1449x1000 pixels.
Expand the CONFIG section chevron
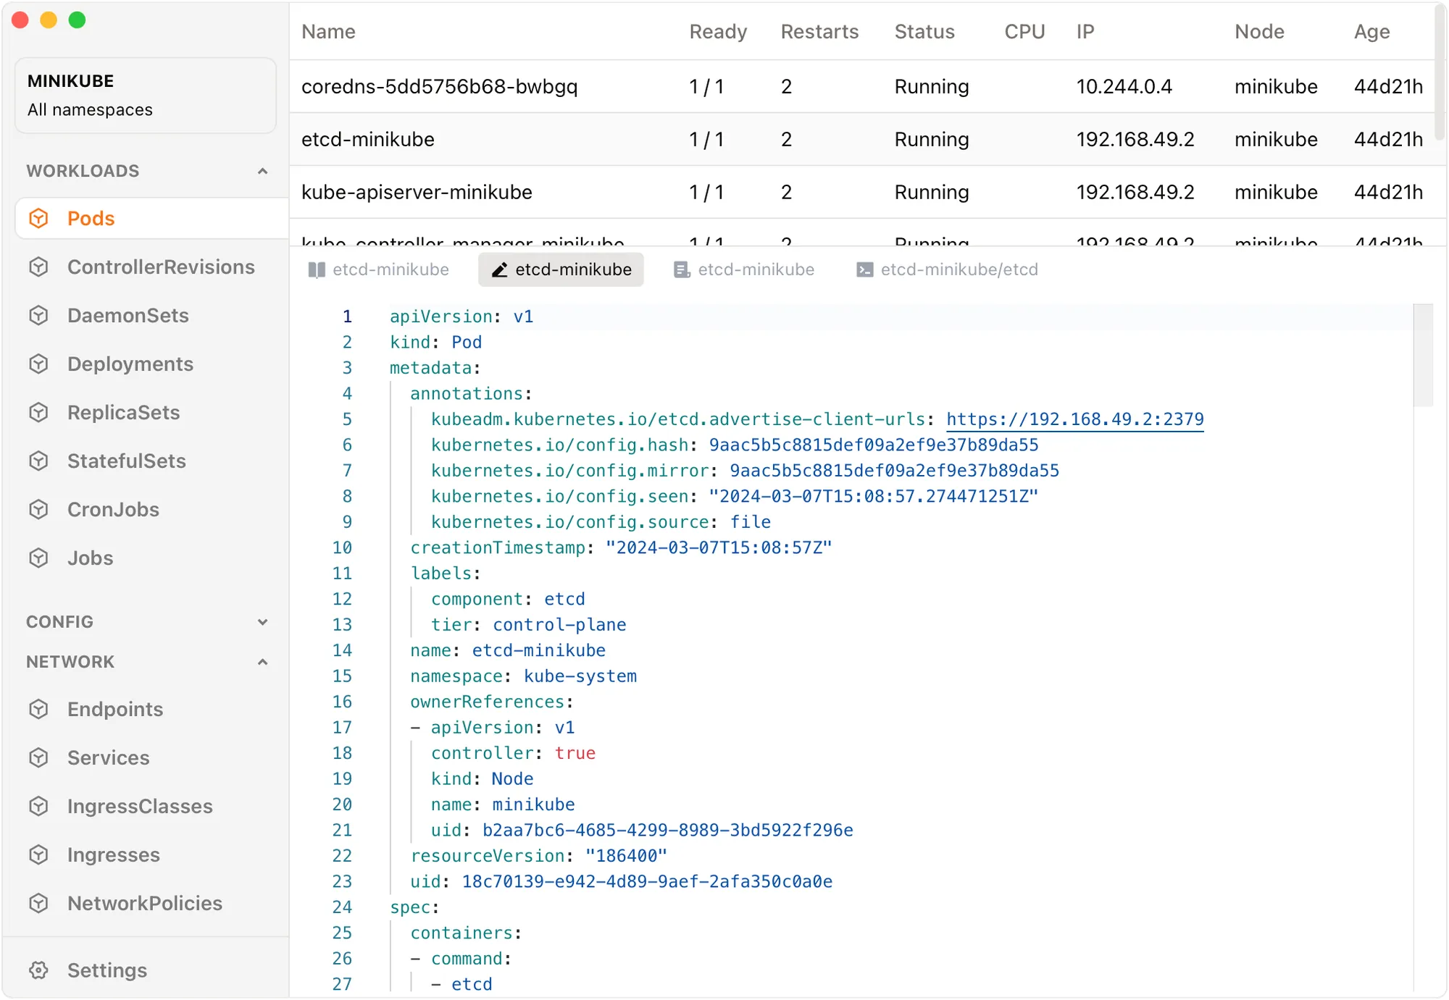click(262, 622)
